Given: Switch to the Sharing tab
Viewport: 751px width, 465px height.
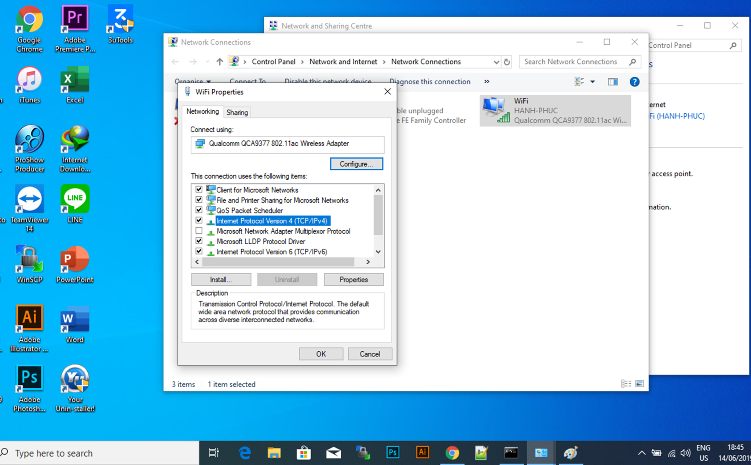Looking at the screenshot, I should tap(236, 112).
